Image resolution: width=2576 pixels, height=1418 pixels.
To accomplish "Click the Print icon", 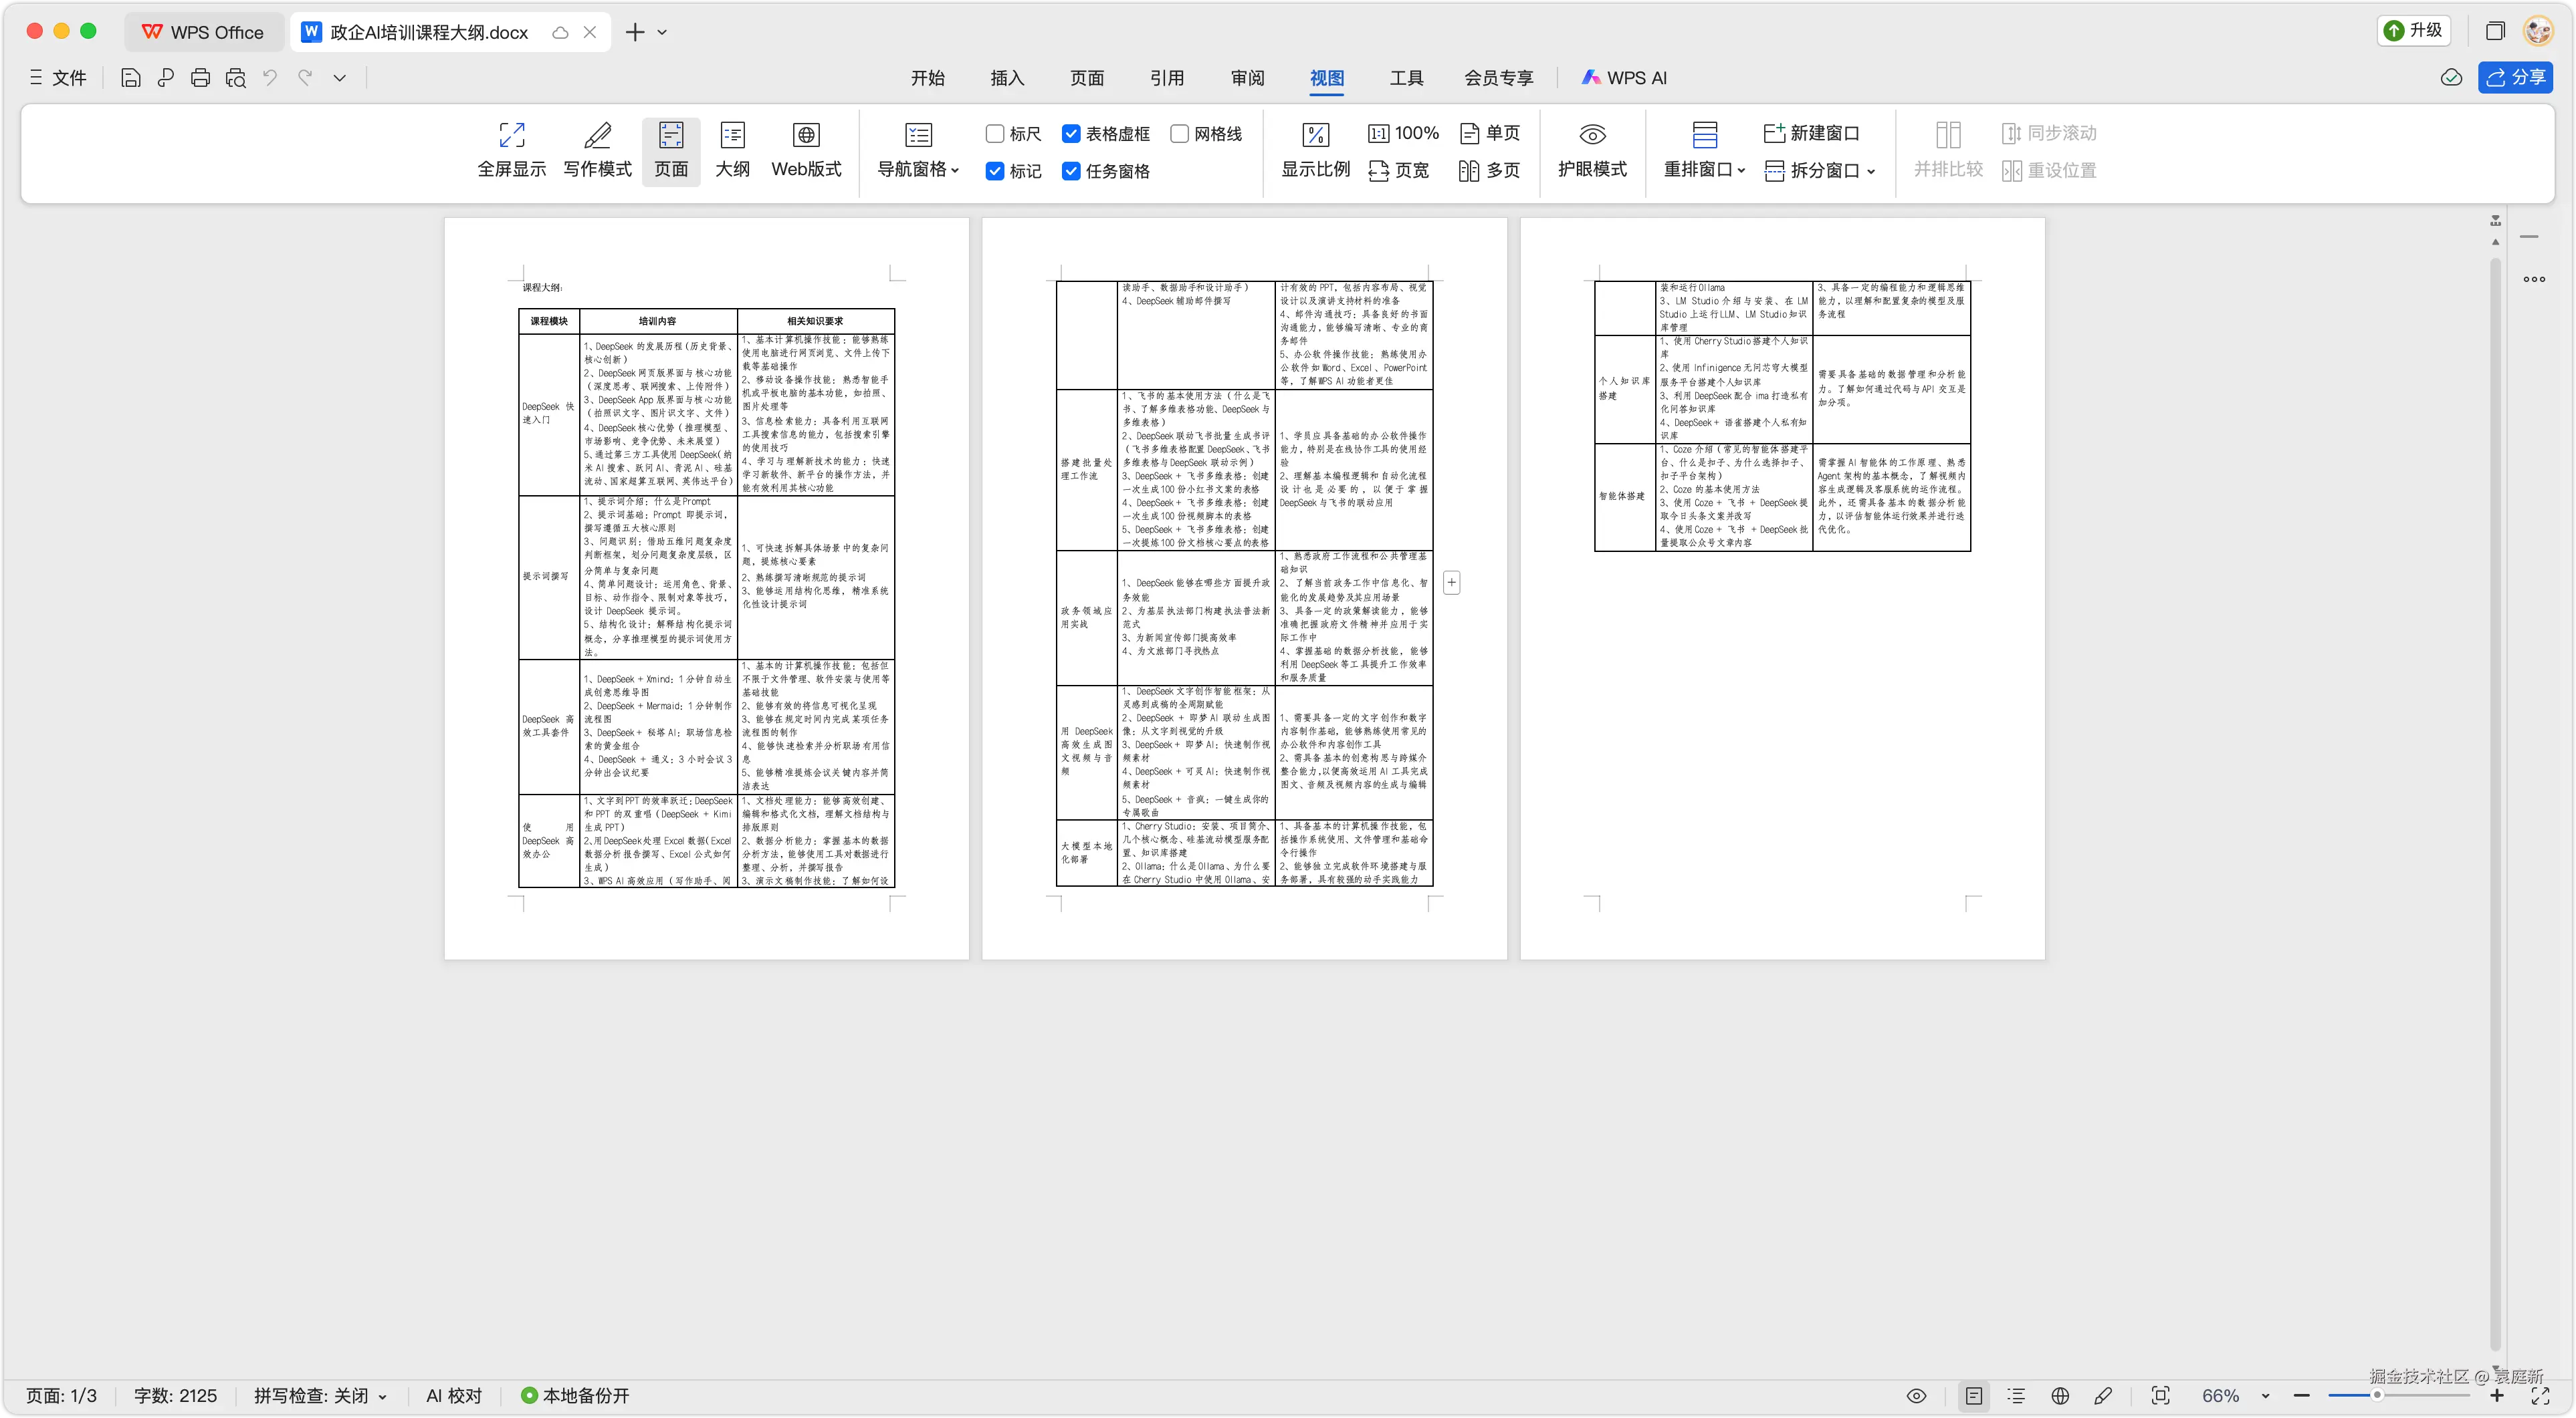I will [200, 78].
